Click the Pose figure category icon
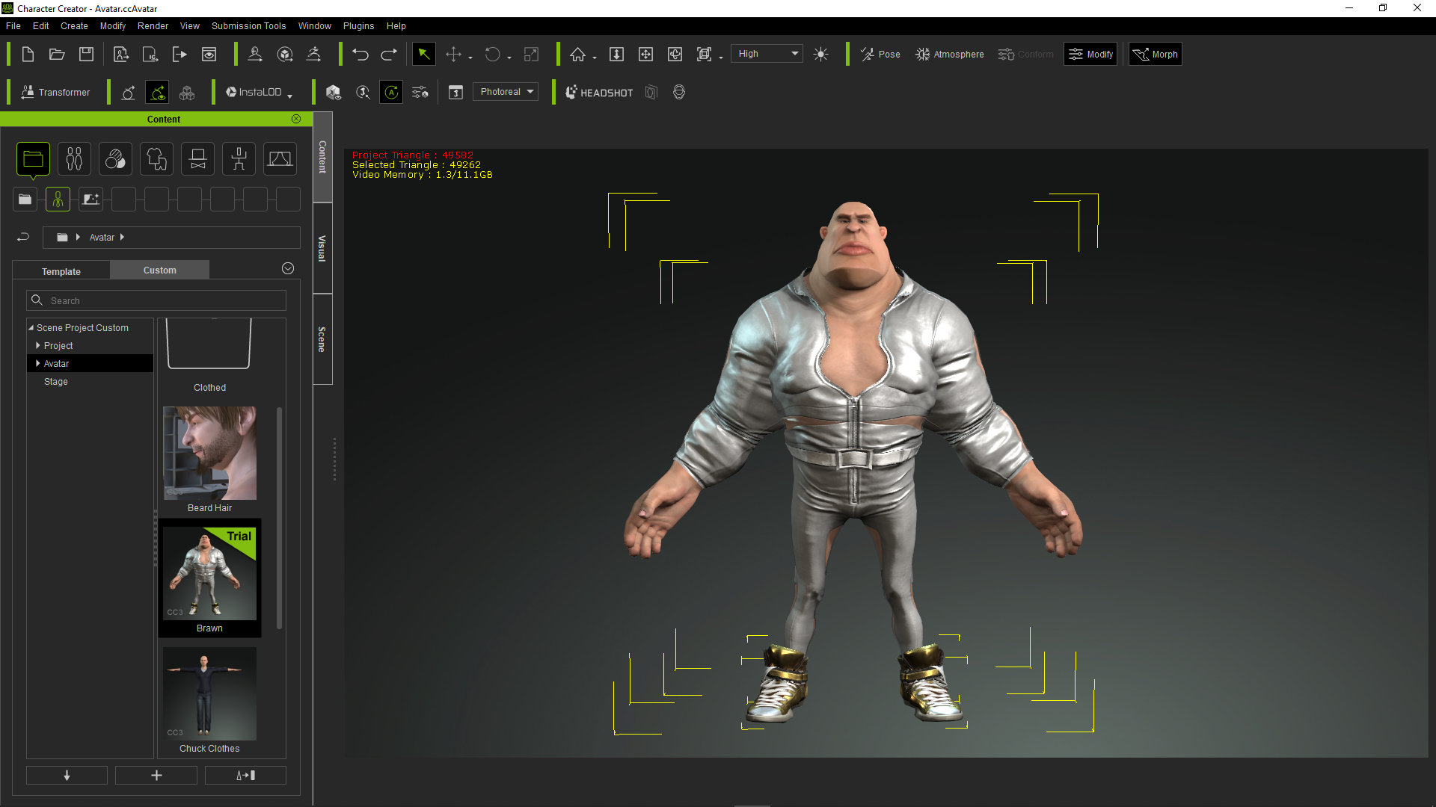The image size is (1436, 807). pyautogui.click(x=239, y=158)
